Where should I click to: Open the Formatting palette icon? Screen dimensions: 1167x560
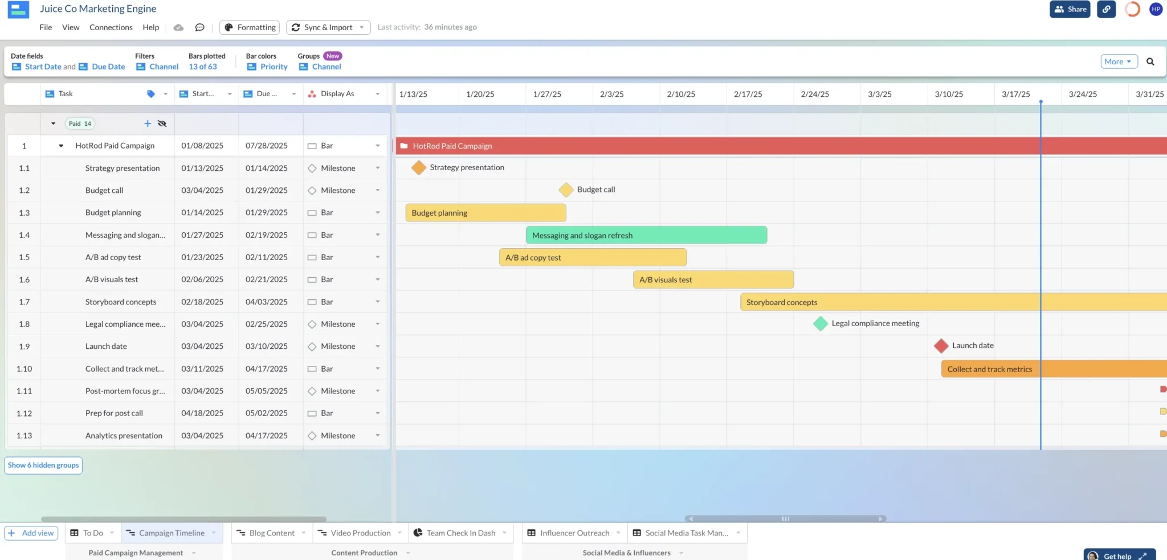coord(230,27)
